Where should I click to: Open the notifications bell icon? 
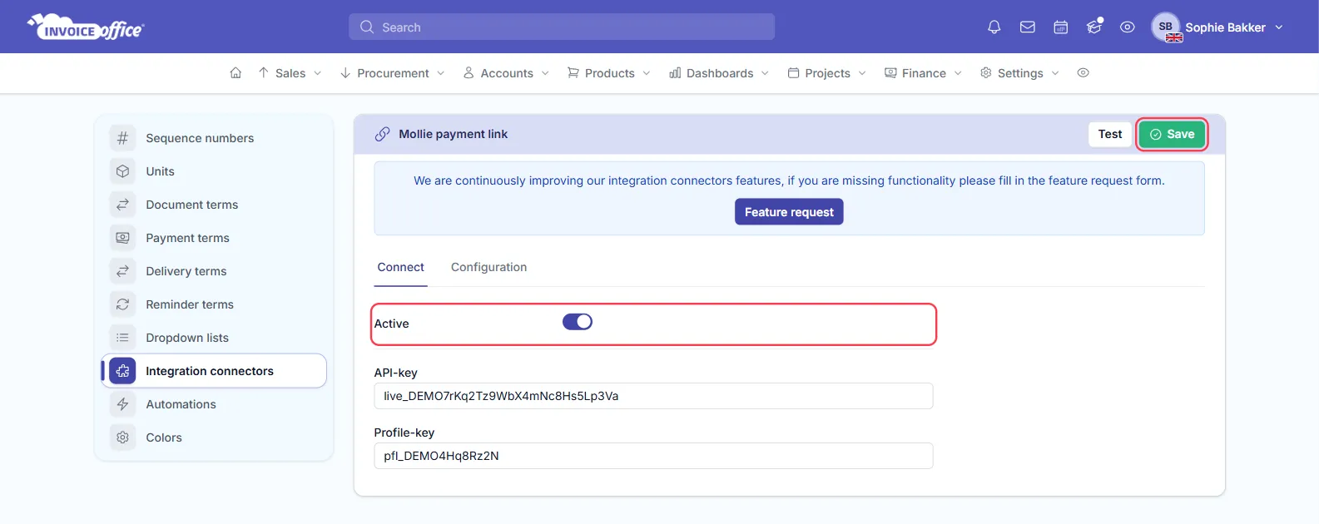pos(994,27)
